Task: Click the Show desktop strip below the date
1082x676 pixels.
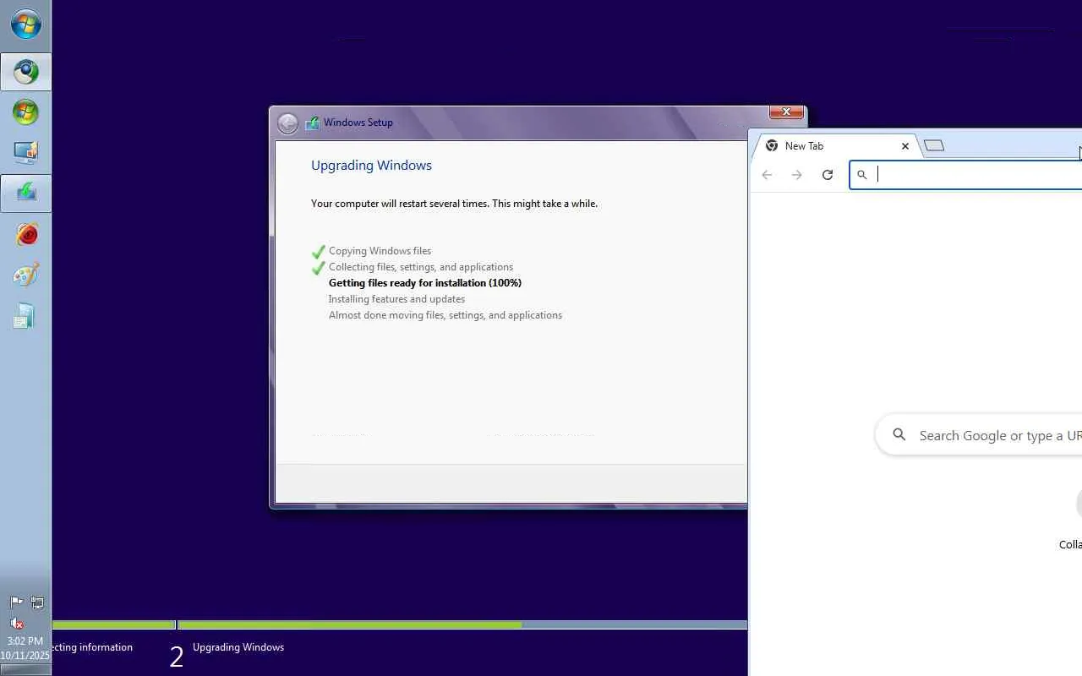Action: 25,670
